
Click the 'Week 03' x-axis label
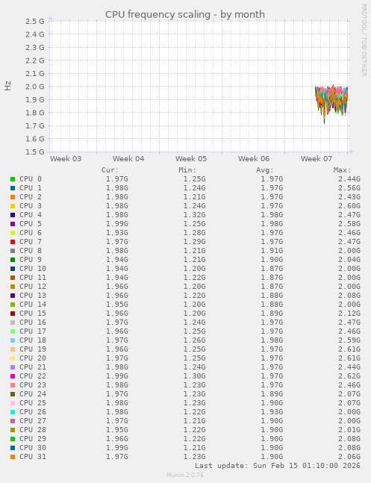coord(66,159)
